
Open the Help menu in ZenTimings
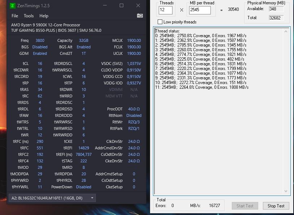[x=44, y=16]
